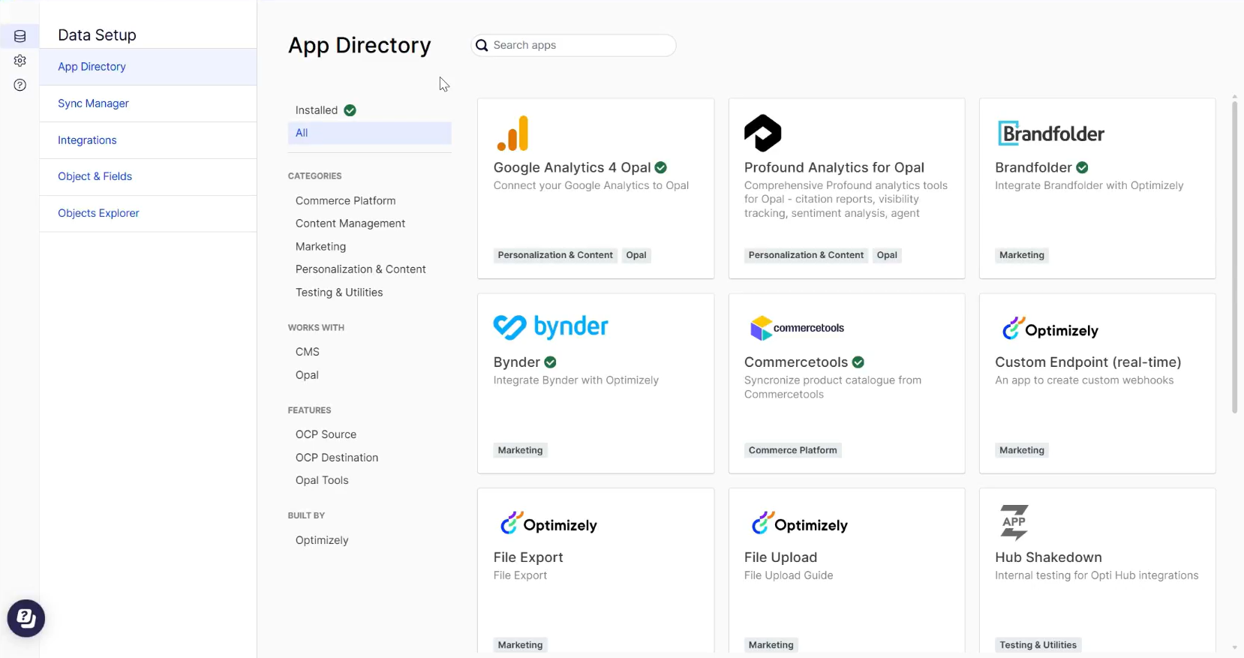Open Integrations in the sidebar
The width and height of the screenshot is (1244, 658).
[x=148, y=140]
